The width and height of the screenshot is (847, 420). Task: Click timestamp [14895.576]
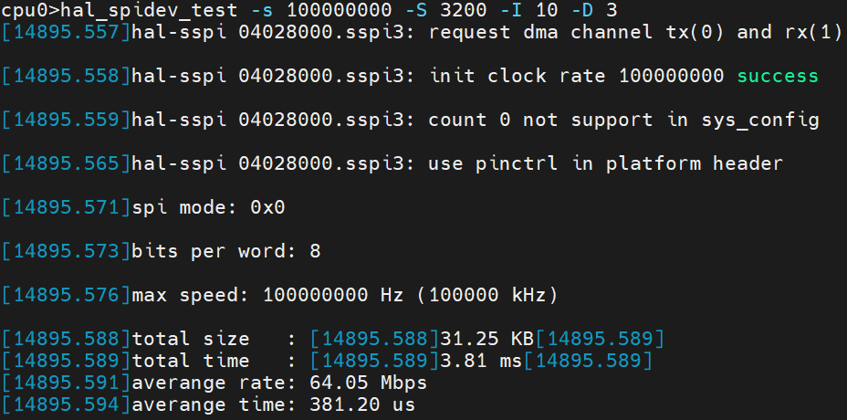[67, 295]
